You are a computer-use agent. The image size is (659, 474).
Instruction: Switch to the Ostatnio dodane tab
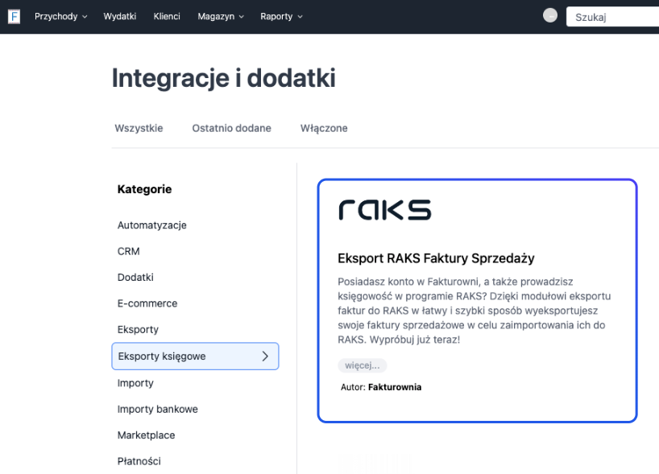point(231,128)
